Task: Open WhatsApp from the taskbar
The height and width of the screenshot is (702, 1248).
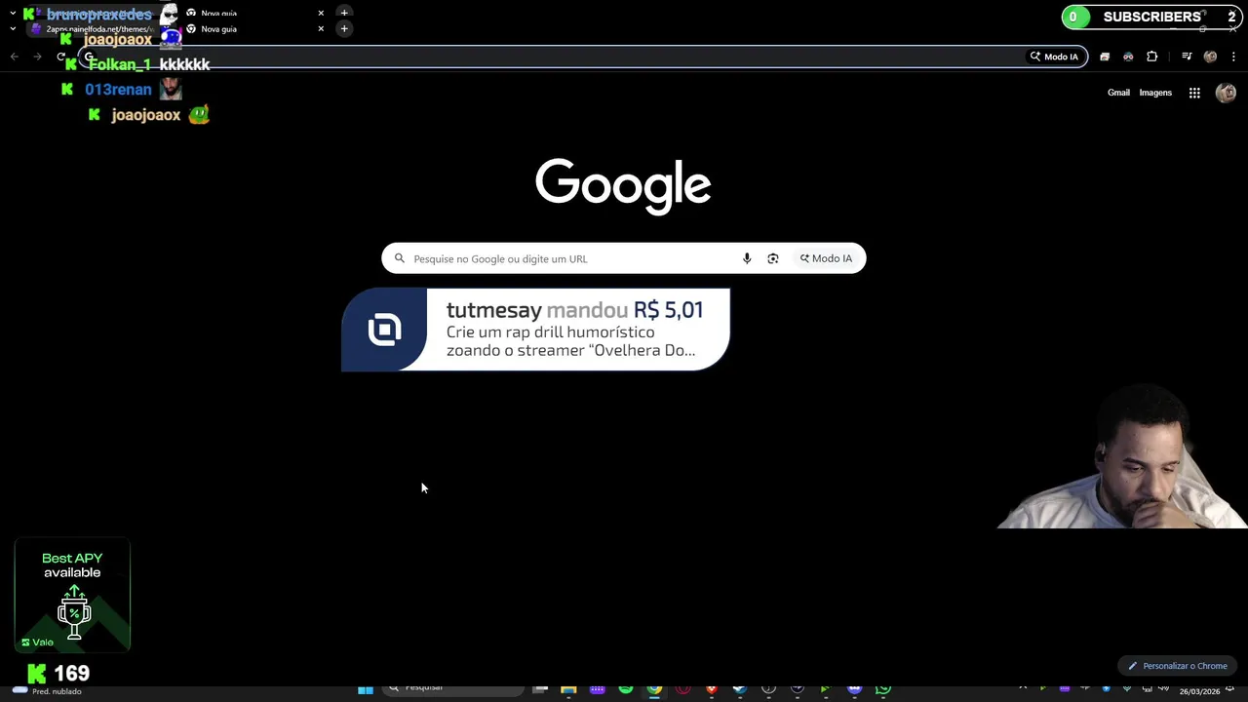Action: point(882,689)
